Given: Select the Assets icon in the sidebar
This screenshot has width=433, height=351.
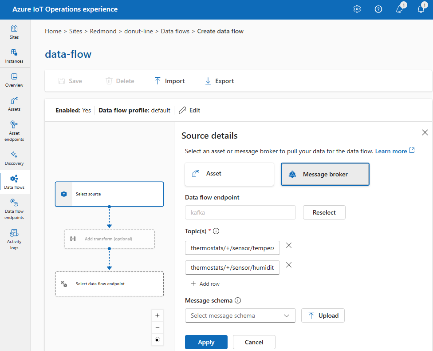Looking at the screenshot, I should pyautogui.click(x=14, y=104).
